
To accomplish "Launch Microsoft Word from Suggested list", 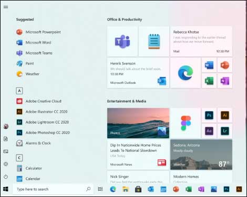I will pos(34,42).
